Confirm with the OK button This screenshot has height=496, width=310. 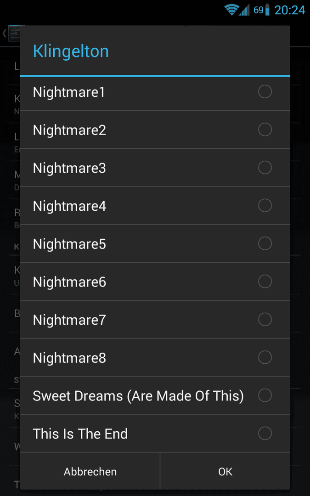[225, 471]
